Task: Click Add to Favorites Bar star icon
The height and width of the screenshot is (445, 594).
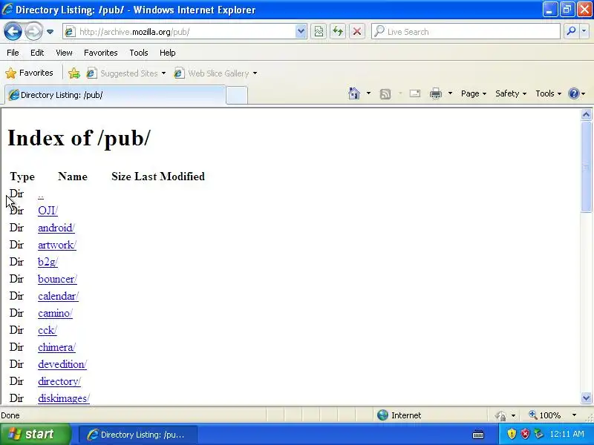Action: pos(74,73)
